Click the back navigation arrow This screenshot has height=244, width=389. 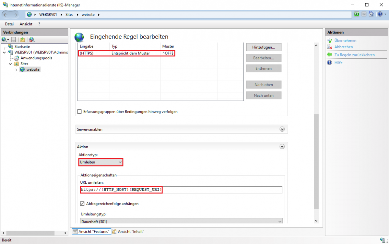click(6, 15)
